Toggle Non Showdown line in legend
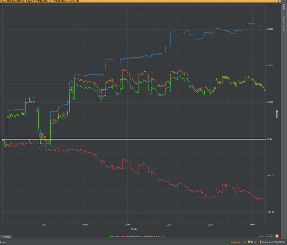Image resolution: width=287 pixels, height=245 pixels. point(130,236)
